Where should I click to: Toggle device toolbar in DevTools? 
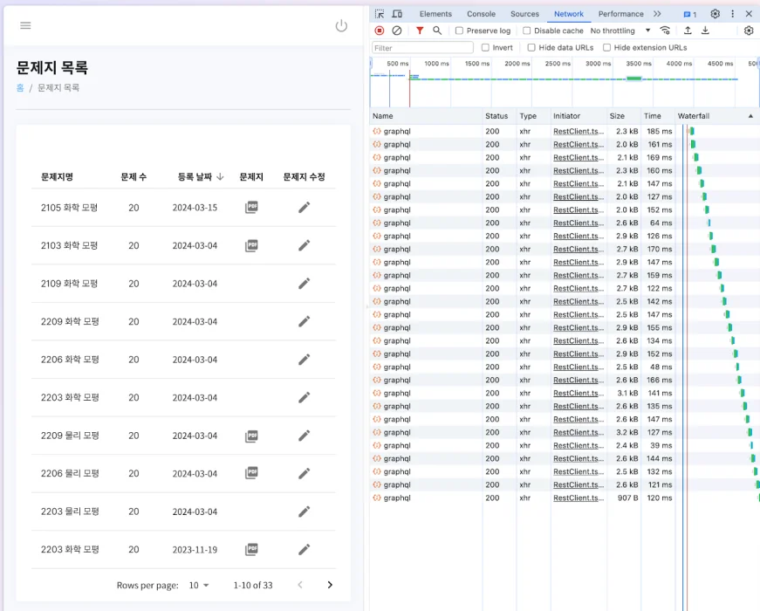point(397,14)
